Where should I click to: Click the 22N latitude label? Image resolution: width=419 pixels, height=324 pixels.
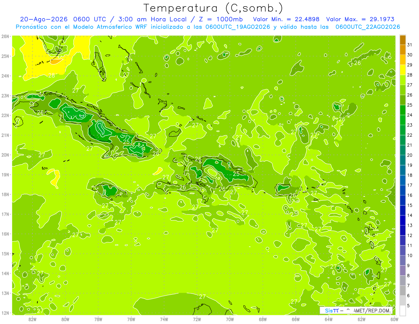(5, 115)
